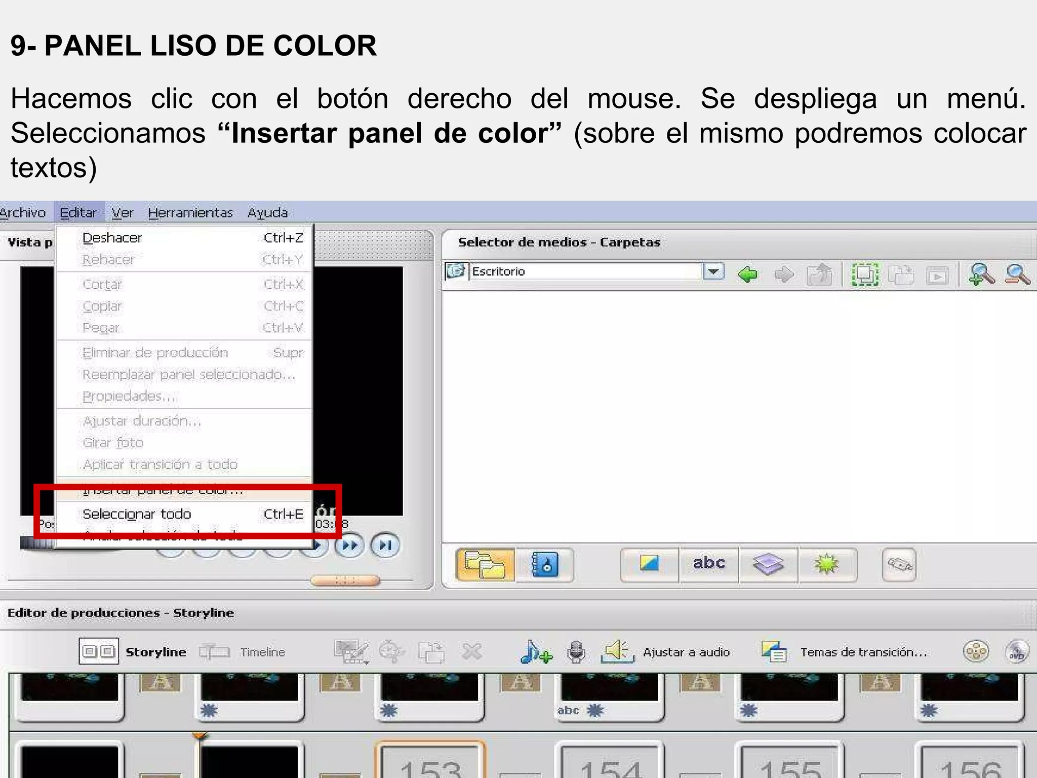Select storyline panel 154

(610, 759)
